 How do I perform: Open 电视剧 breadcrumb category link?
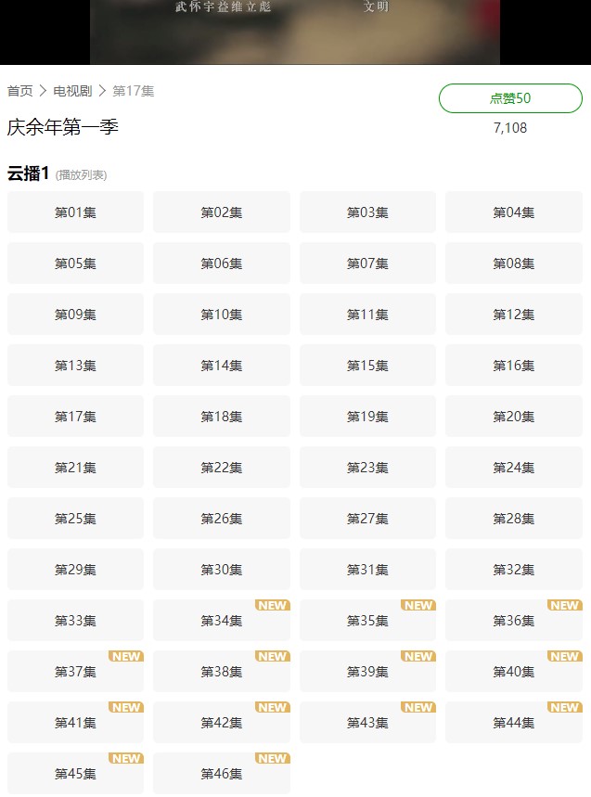[72, 91]
